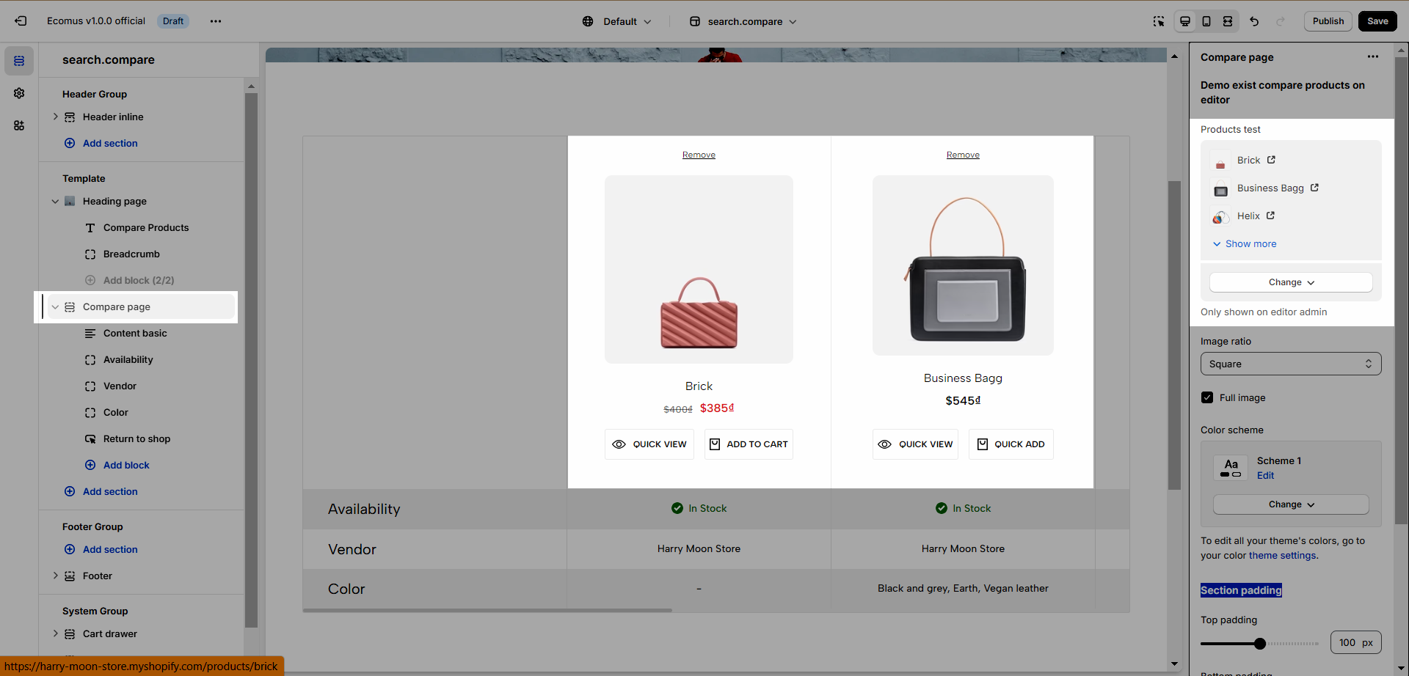Open Business Bagg external link icon
The width and height of the screenshot is (1409, 676).
pyautogui.click(x=1314, y=188)
